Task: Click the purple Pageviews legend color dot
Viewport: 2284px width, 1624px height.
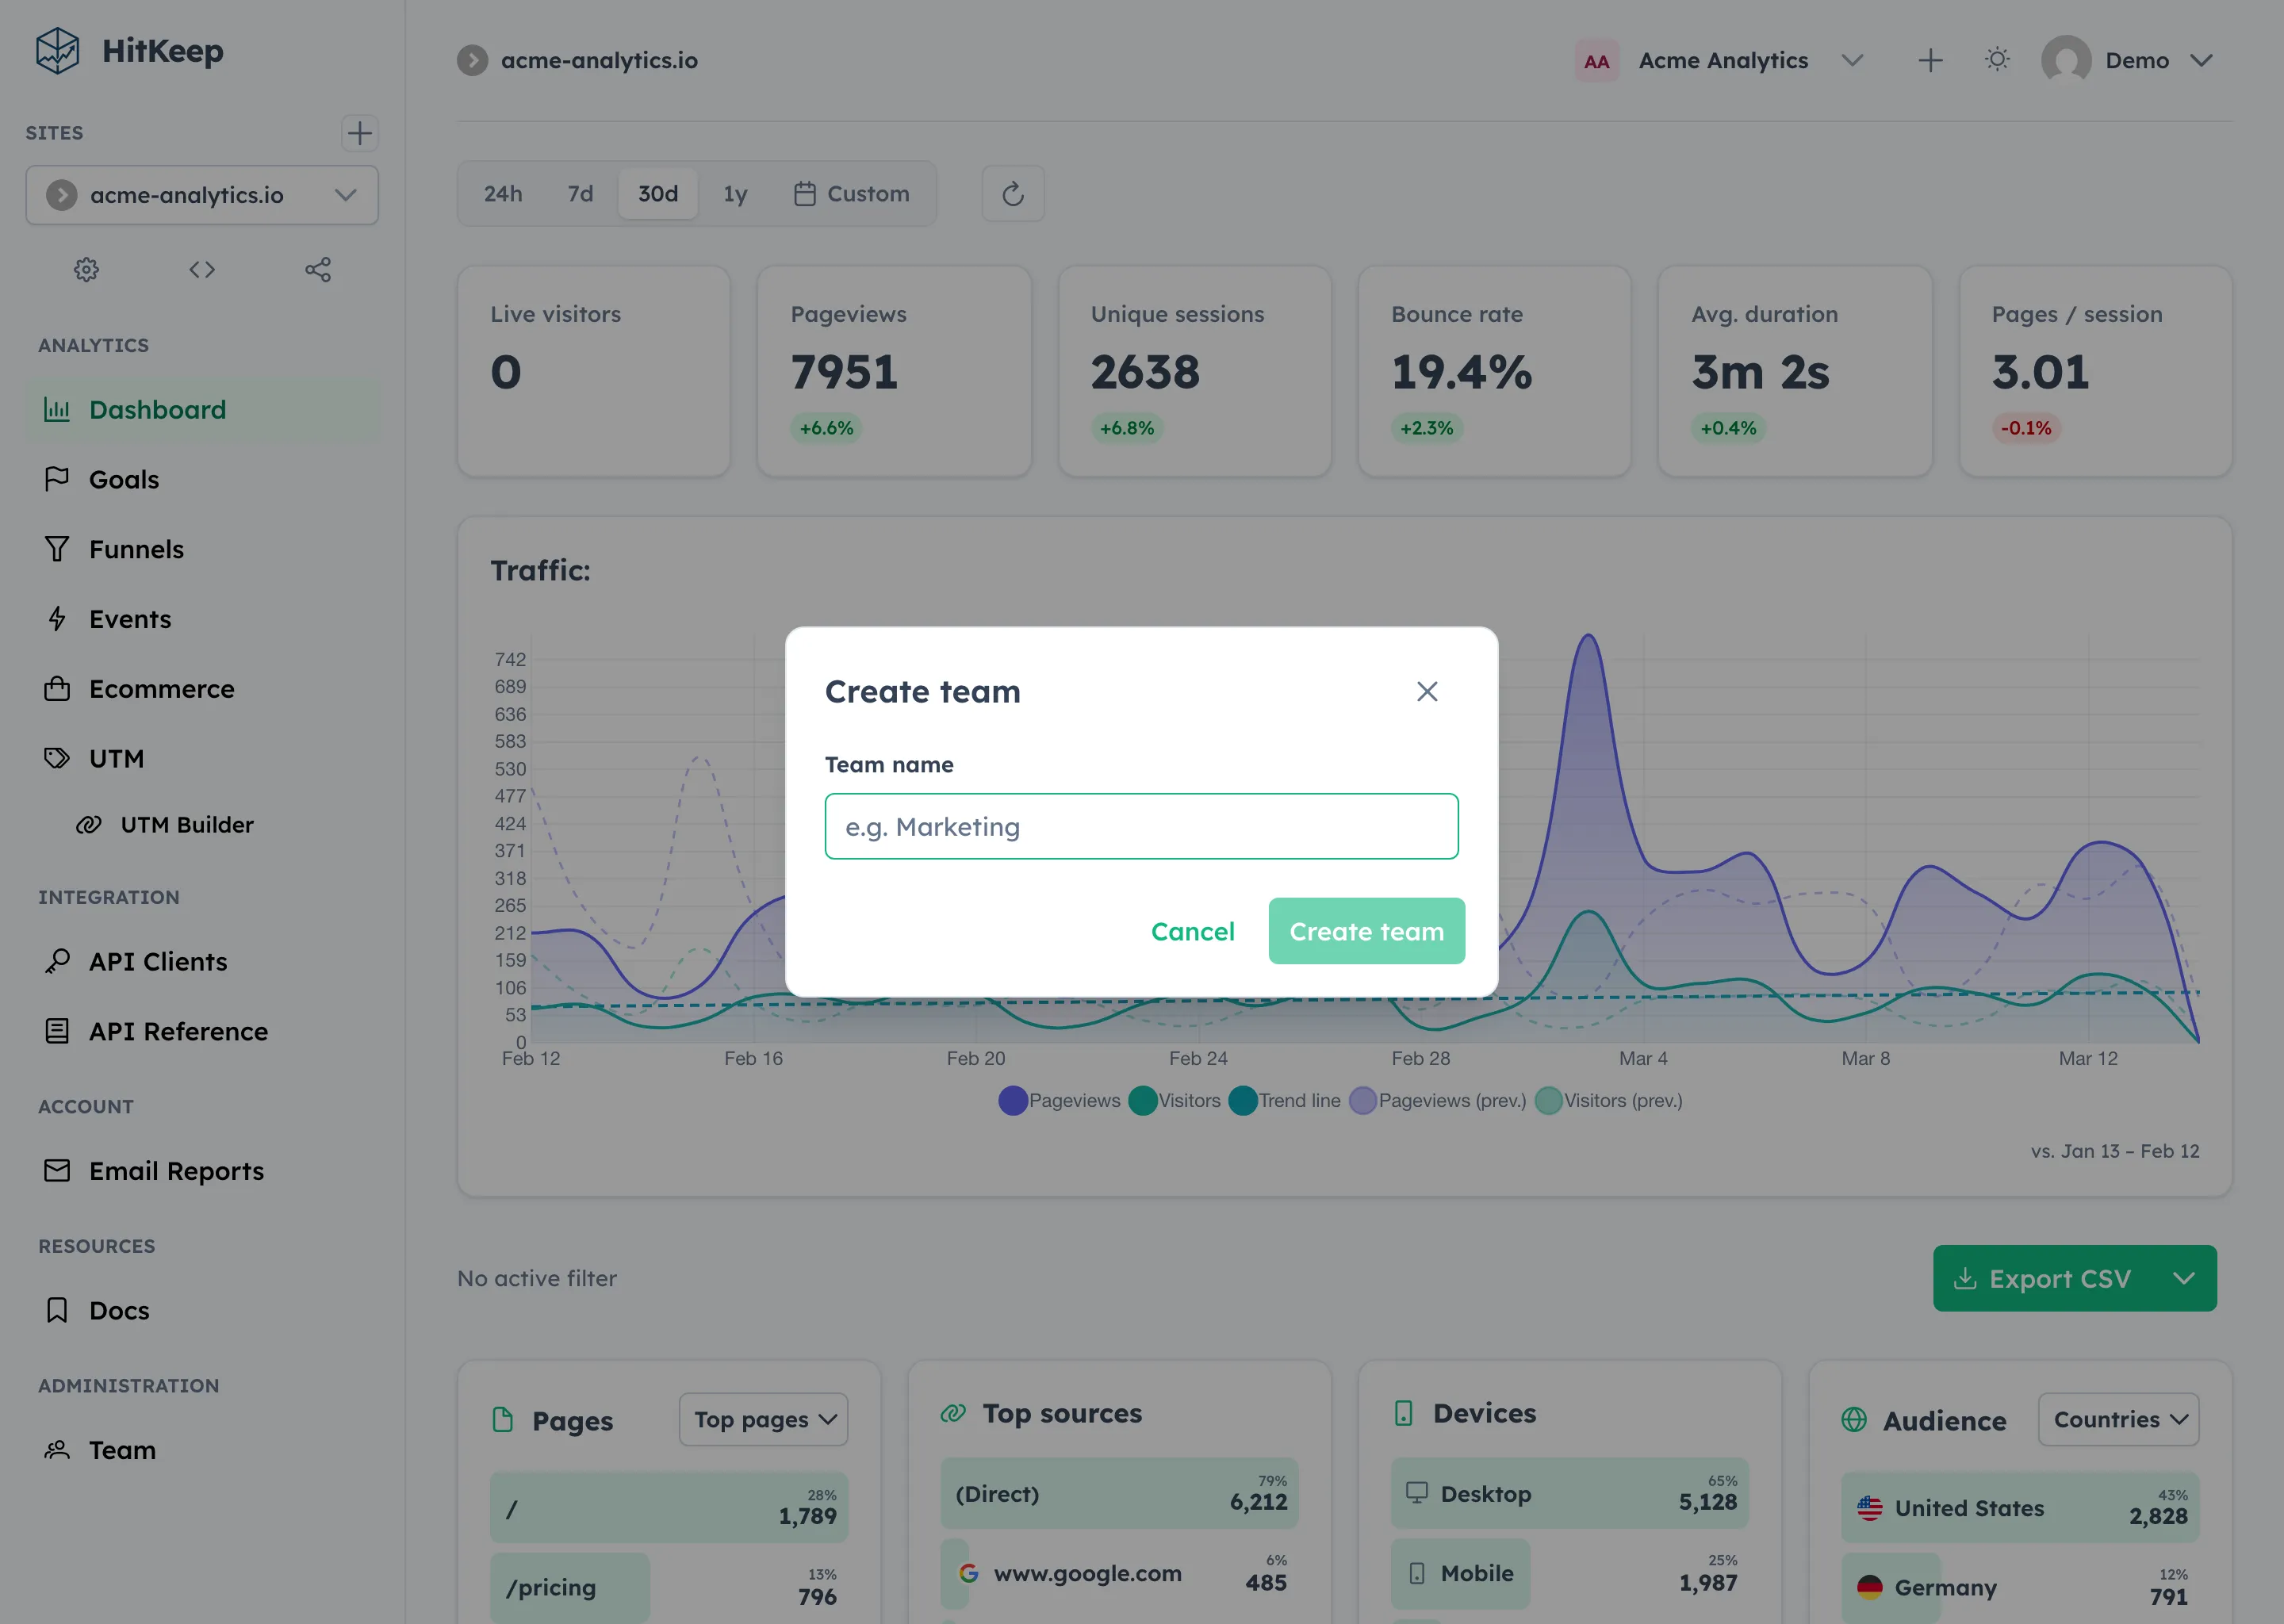Action: (1011, 1100)
